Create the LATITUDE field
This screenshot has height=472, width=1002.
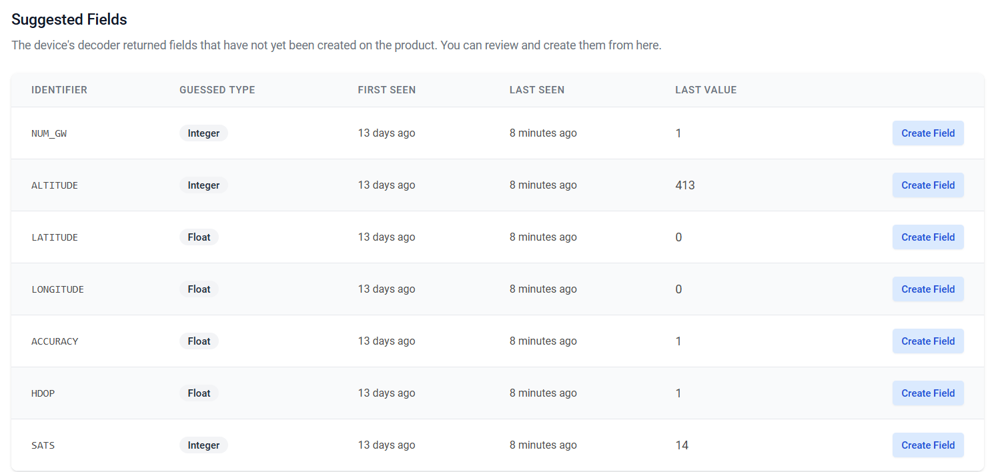[927, 237]
